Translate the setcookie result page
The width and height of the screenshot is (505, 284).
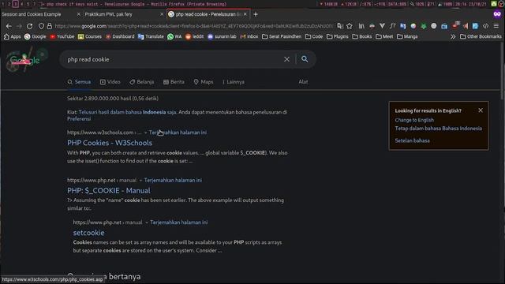179,222
